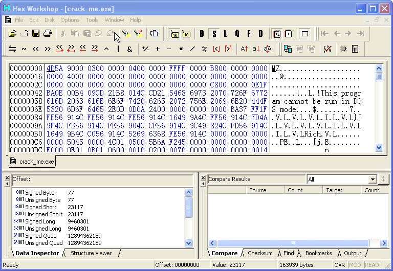Image resolution: width=393 pixels, height=271 pixels.
Task: Click the Data Inspector scrollbar thumb
Action: click(x=188, y=207)
